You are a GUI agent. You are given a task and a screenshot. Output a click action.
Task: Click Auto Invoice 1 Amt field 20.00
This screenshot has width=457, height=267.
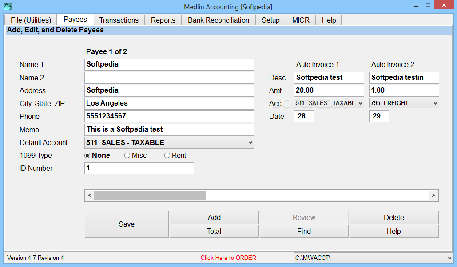click(x=329, y=90)
